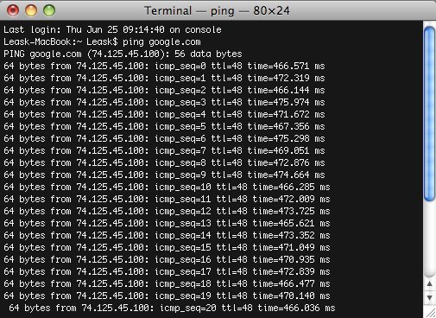Click the IP address in icmp_seq=5 line

110,127
